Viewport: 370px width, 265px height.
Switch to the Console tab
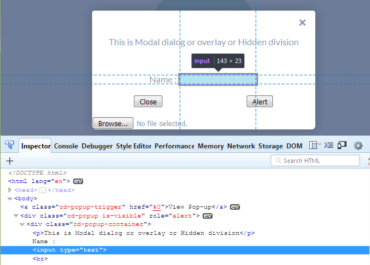pos(66,146)
